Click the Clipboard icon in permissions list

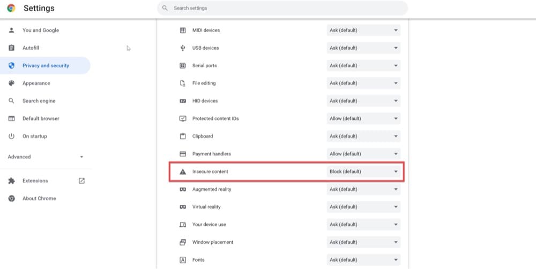pyautogui.click(x=183, y=136)
